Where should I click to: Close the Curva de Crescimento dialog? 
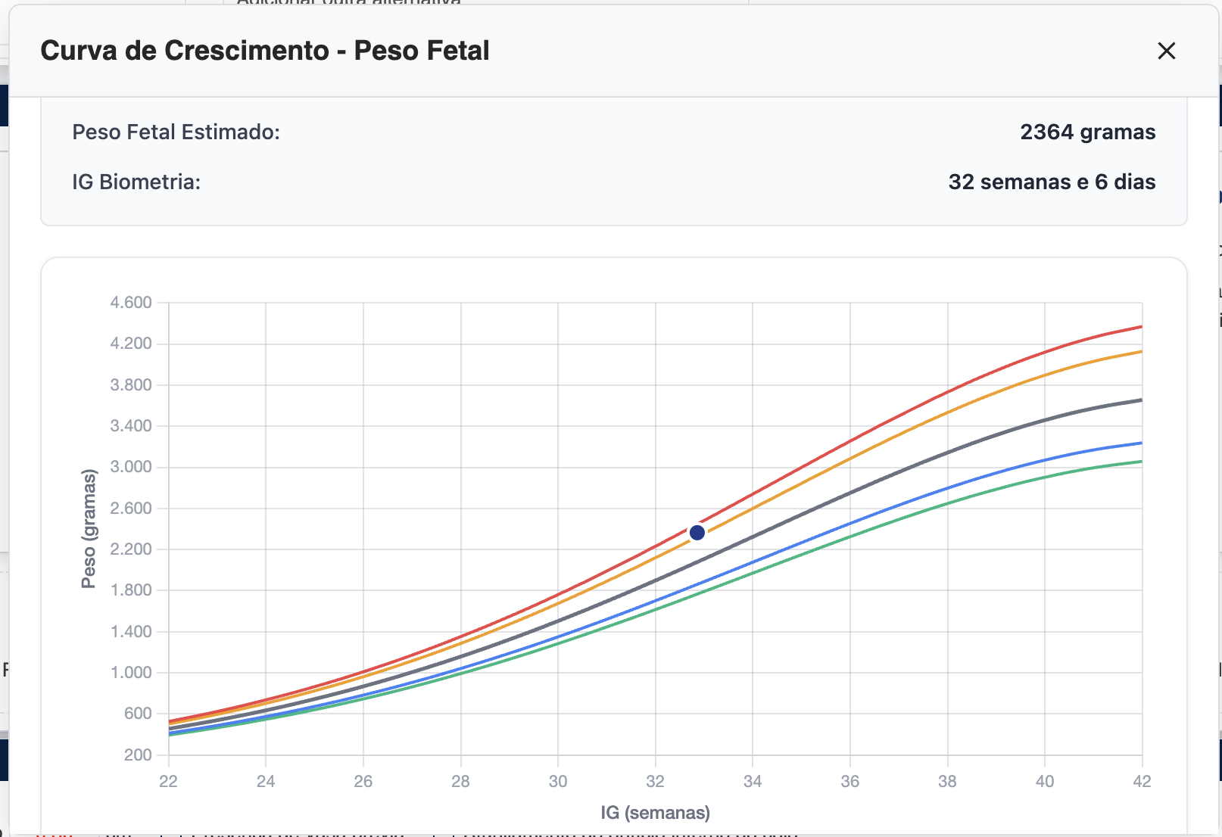tap(1166, 51)
